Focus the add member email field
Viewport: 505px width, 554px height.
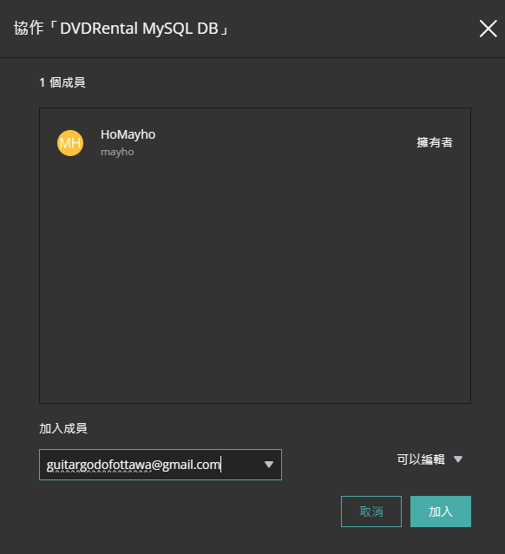coord(161,465)
